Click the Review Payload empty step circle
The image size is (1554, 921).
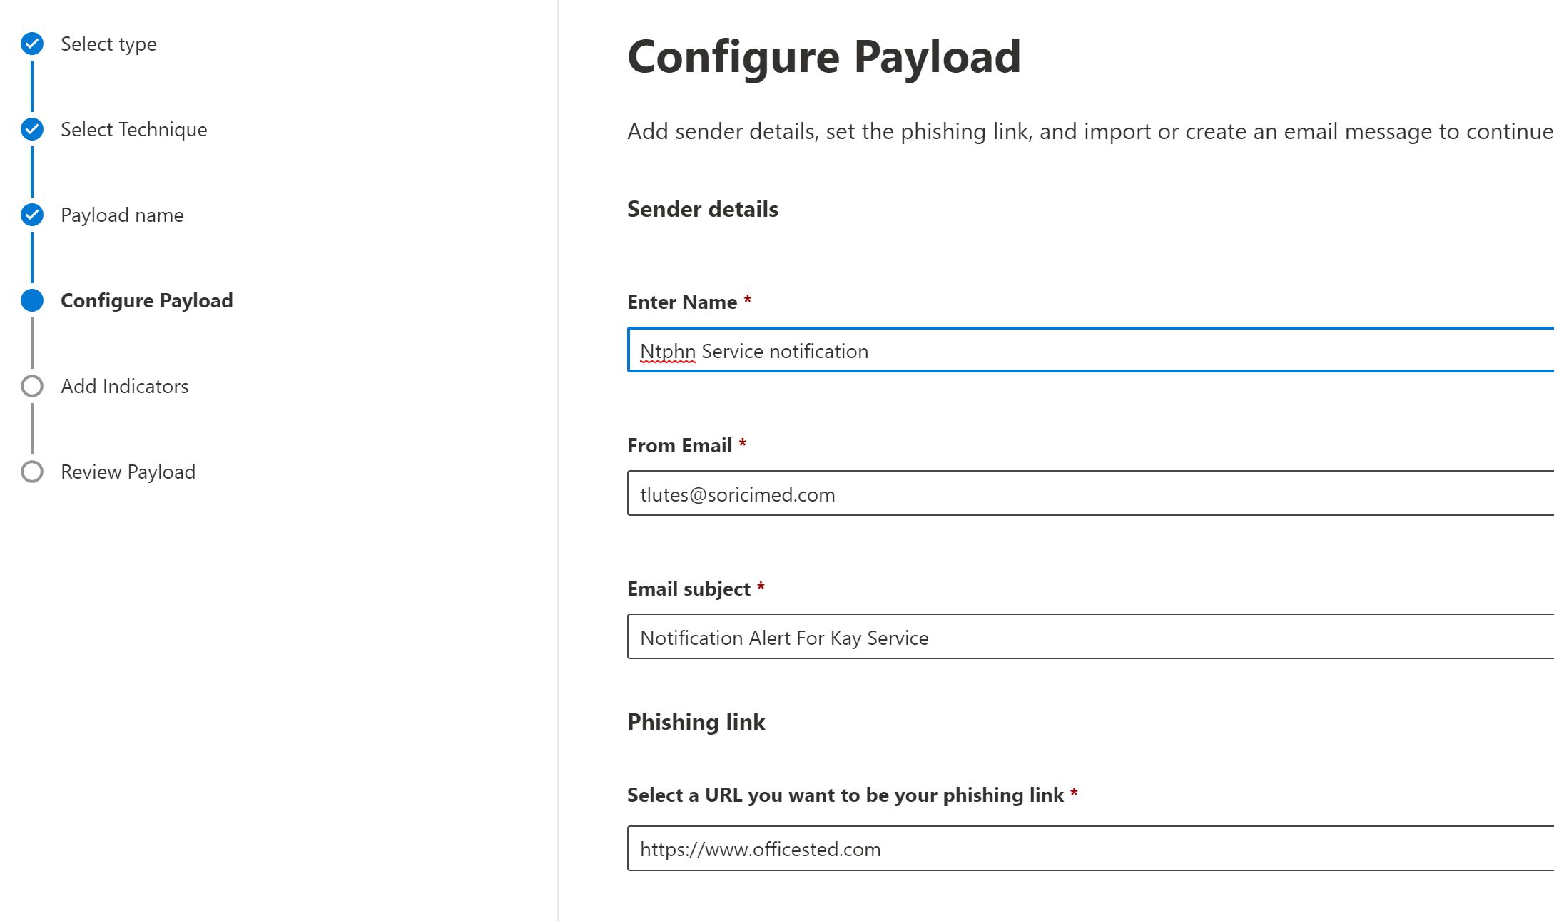coord(32,472)
